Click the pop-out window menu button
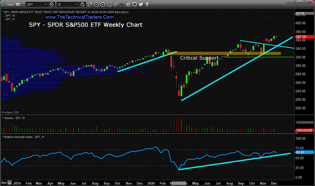Viewport: 315px width, 186px height. pyautogui.click(x=294, y=2)
